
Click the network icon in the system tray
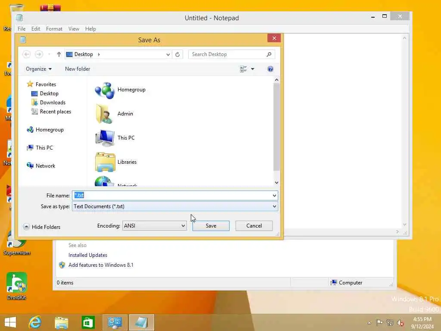(390, 322)
